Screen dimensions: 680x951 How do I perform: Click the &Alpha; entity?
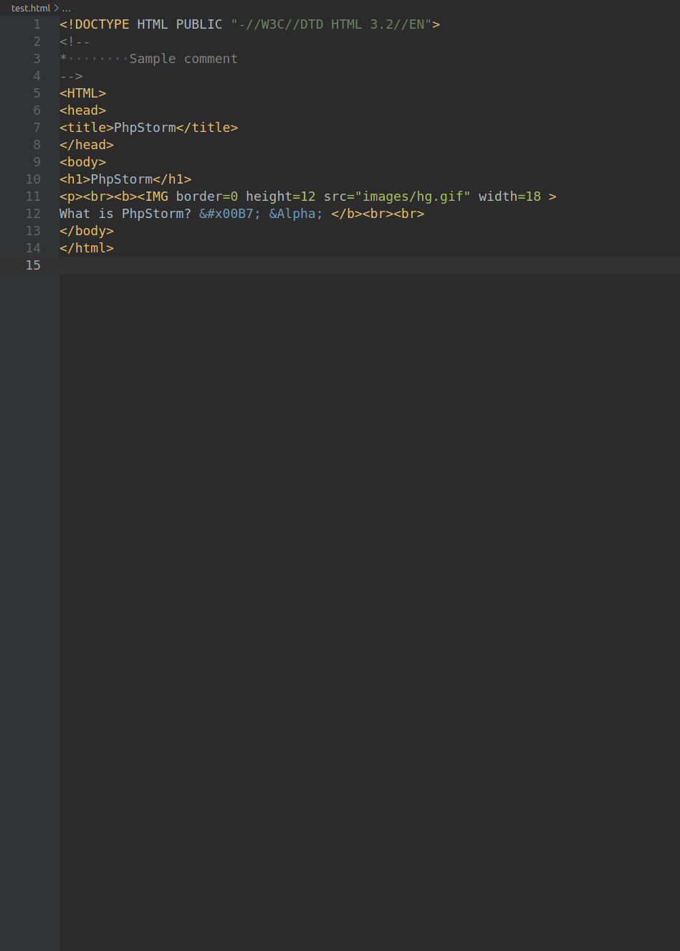pyautogui.click(x=296, y=214)
